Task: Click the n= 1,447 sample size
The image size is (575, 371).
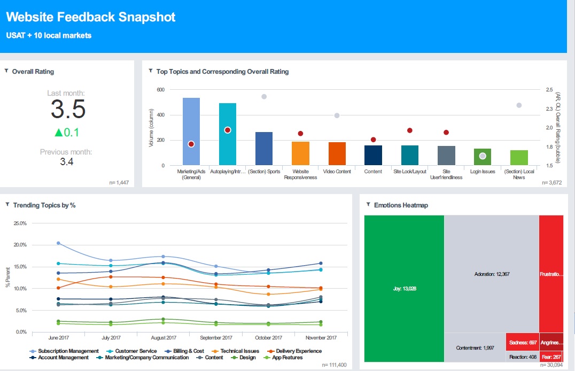Action: [x=119, y=182]
